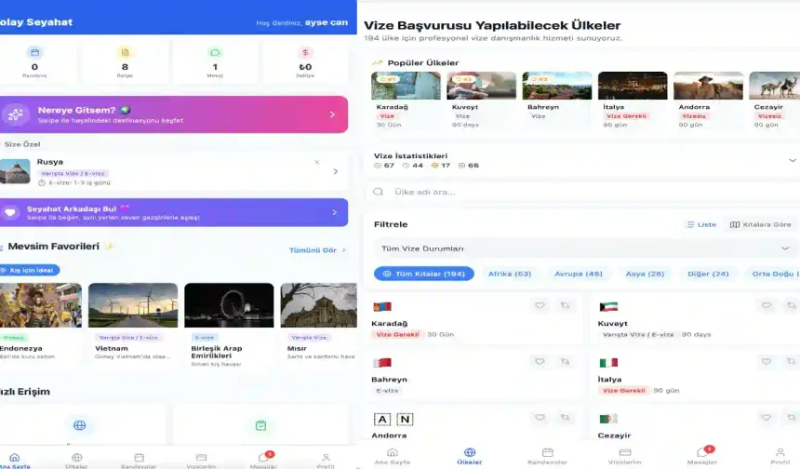Click compare icon on the Karadağ card
This screenshot has height=469, width=800.
coord(565,305)
